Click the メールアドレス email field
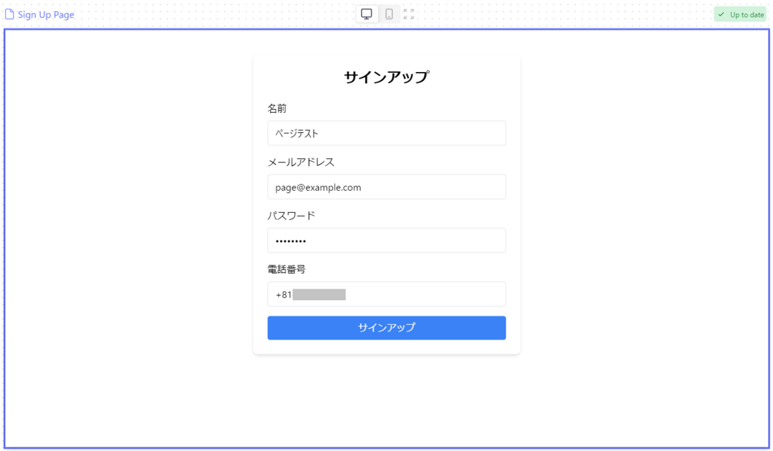The height and width of the screenshot is (451, 773). (386, 187)
